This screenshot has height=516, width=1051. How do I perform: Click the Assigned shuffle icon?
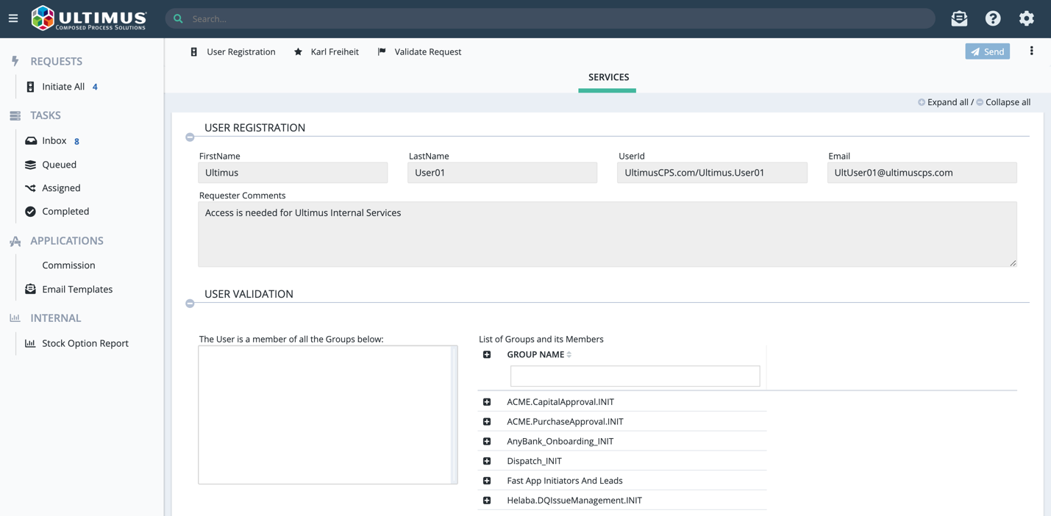point(30,188)
